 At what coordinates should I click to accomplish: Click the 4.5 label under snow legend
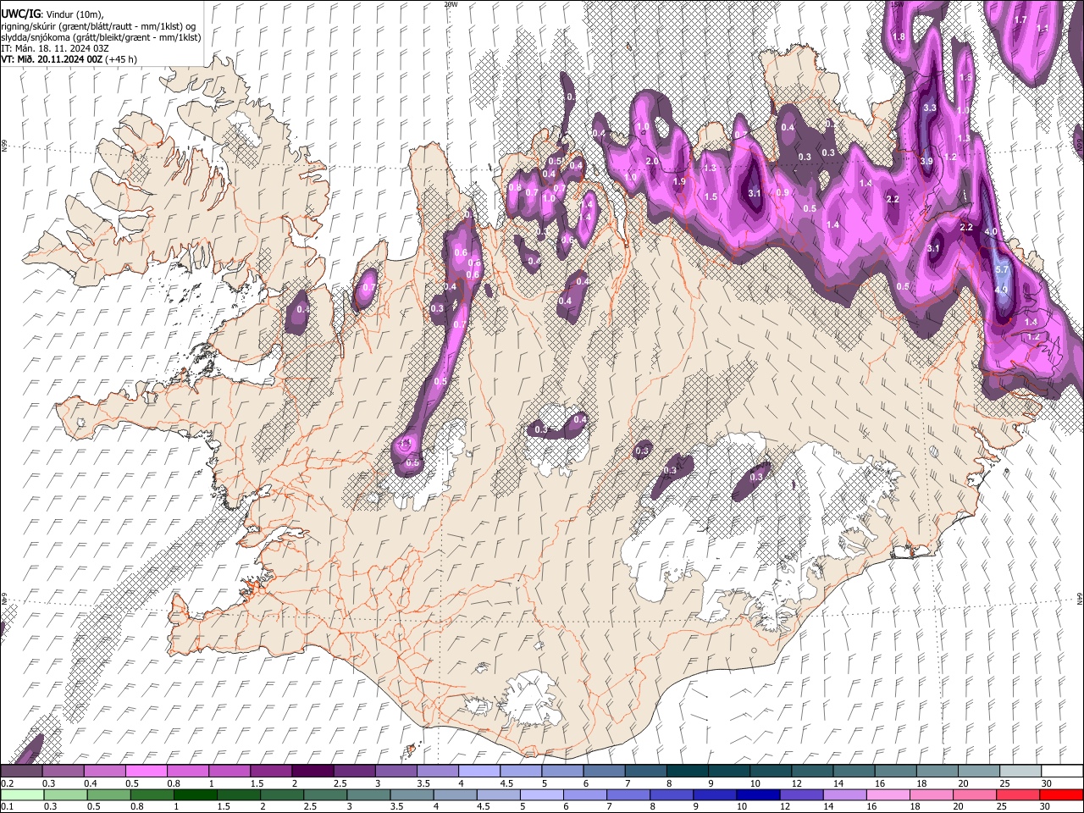pyautogui.click(x=506, y=783)
